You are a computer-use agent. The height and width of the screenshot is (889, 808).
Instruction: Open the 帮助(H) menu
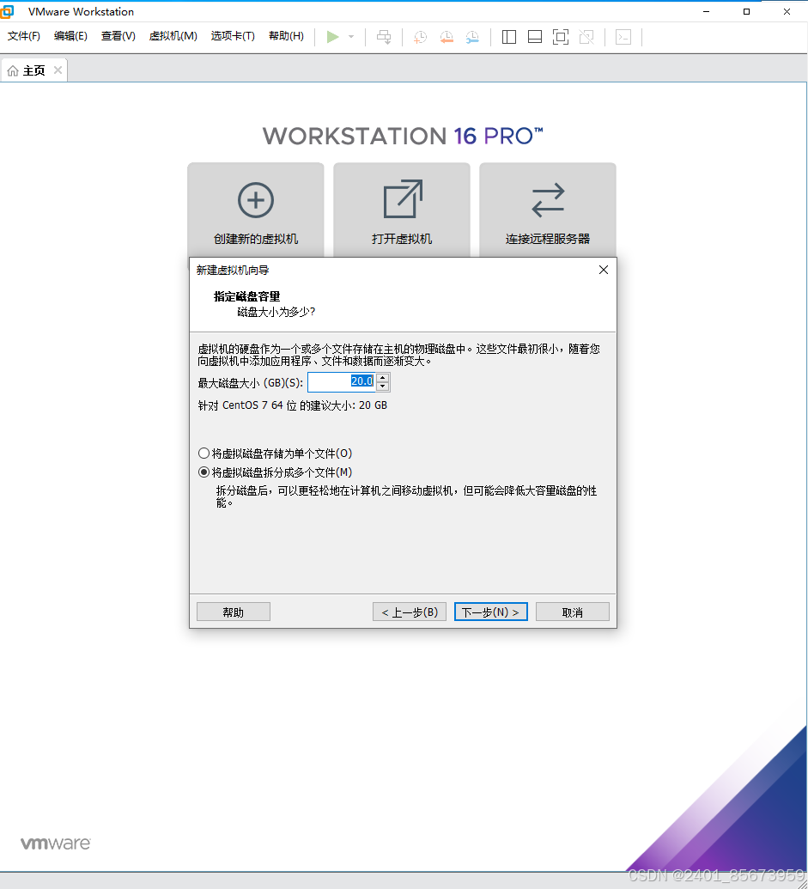point(286,36)
